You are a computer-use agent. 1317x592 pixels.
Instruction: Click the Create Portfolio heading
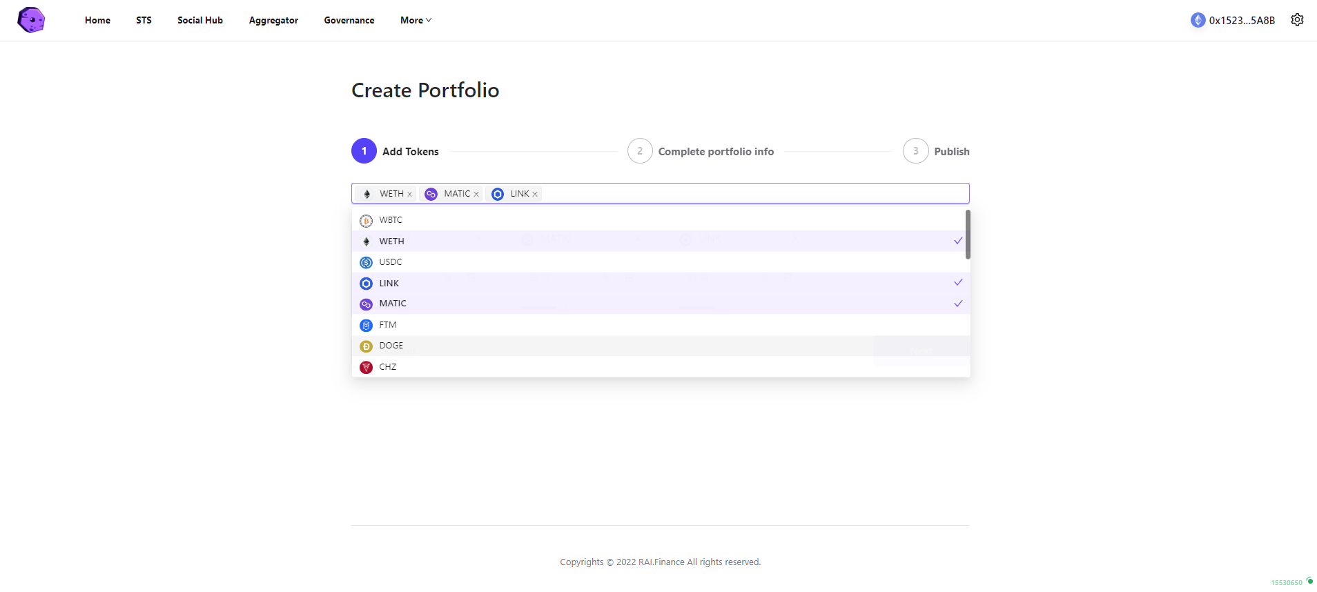[x=425, y=90]
